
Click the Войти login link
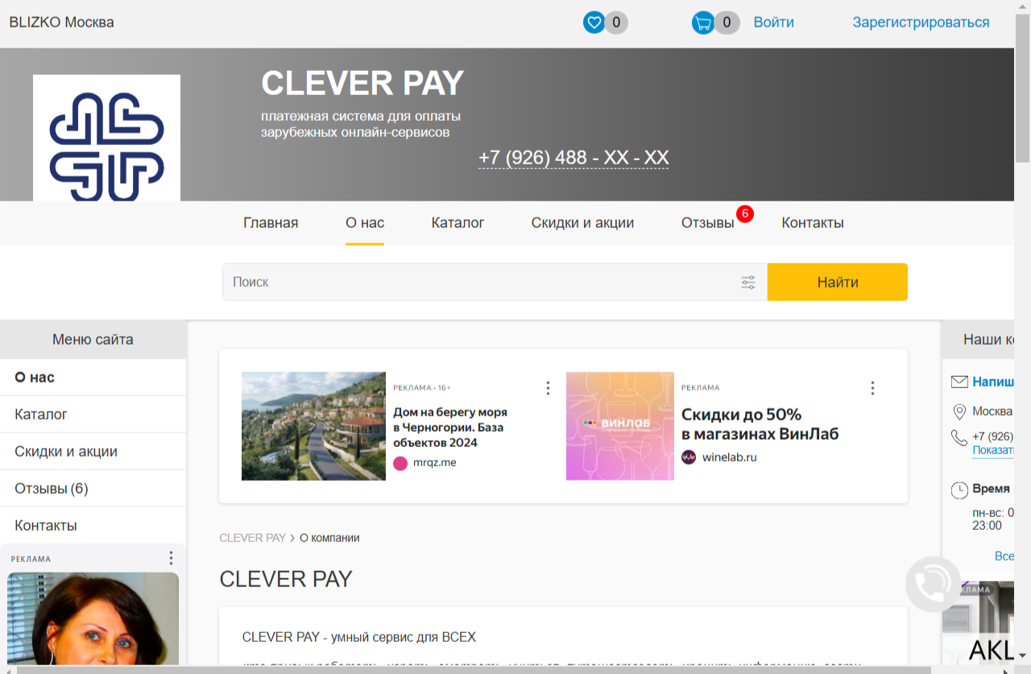coord(774,23)
